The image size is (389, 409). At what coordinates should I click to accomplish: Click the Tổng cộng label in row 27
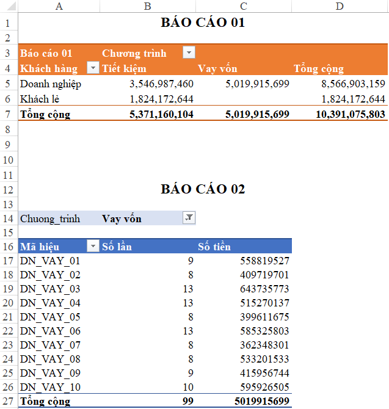45,402
